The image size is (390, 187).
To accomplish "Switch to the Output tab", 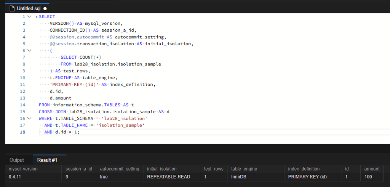I will coord(17,160).
